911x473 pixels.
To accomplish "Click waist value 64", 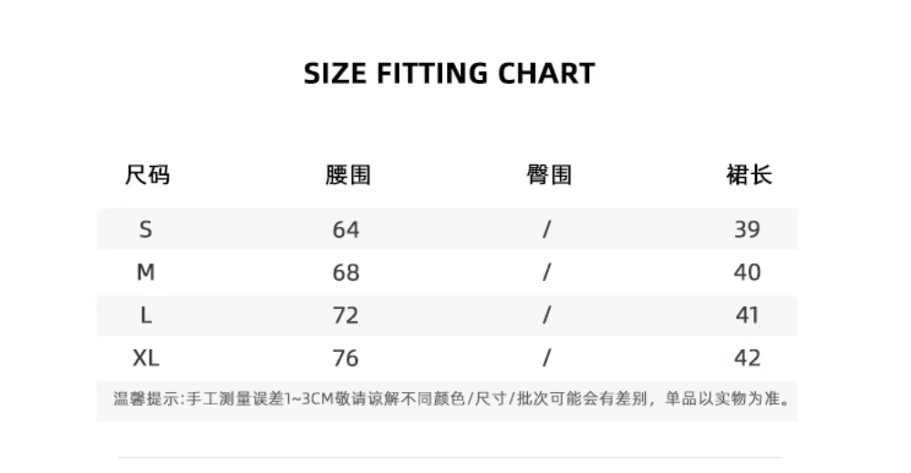I will point(346,230).
